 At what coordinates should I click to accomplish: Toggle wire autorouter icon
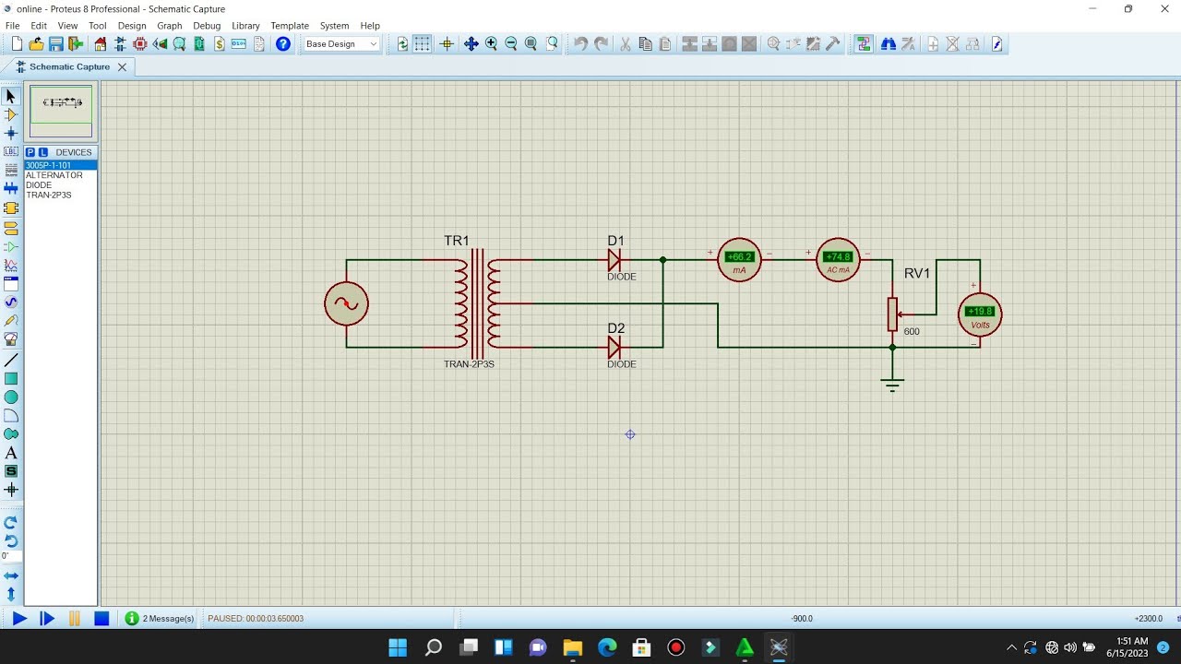[864, 43]
